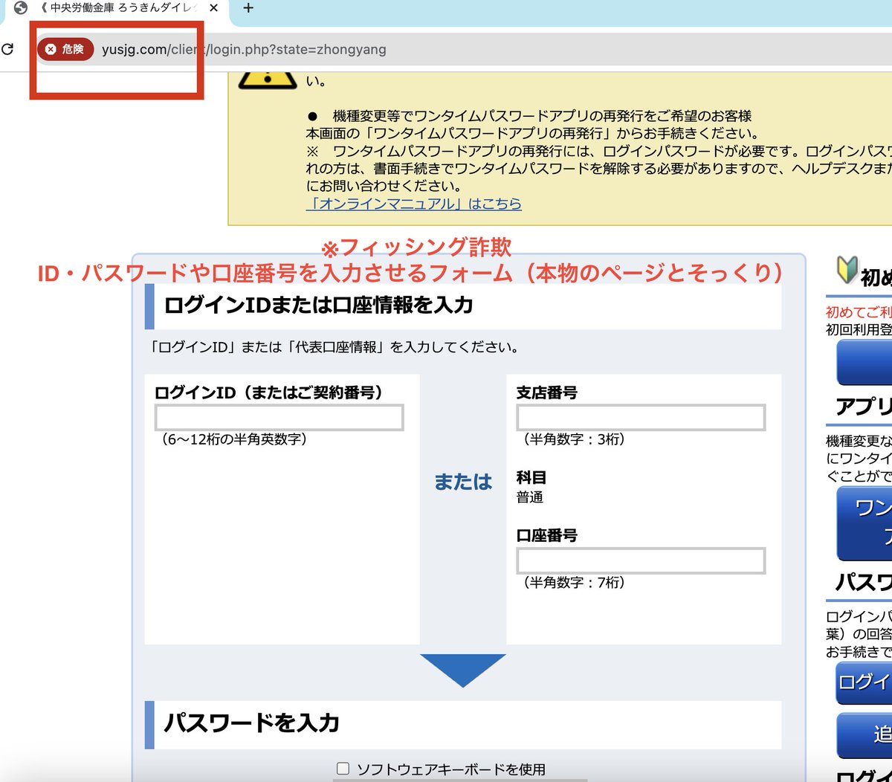892x782 pixels.
Task: Click the blue または text between panels
Action: click(463, 482)
